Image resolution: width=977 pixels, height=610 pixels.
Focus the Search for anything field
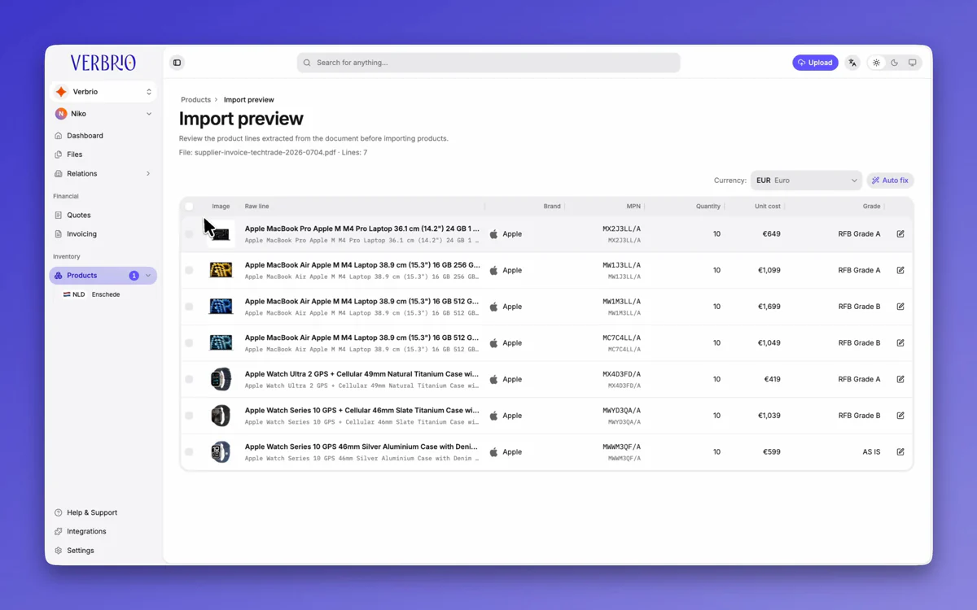point(488,63)
